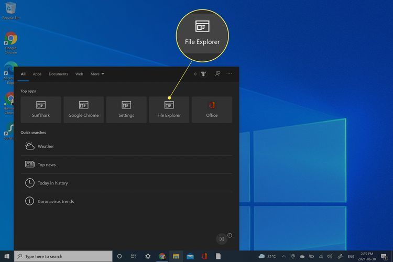Viewport: 393px width, 262px height.
Task: Open the Office app tile
Action: (x=212, y=110)
